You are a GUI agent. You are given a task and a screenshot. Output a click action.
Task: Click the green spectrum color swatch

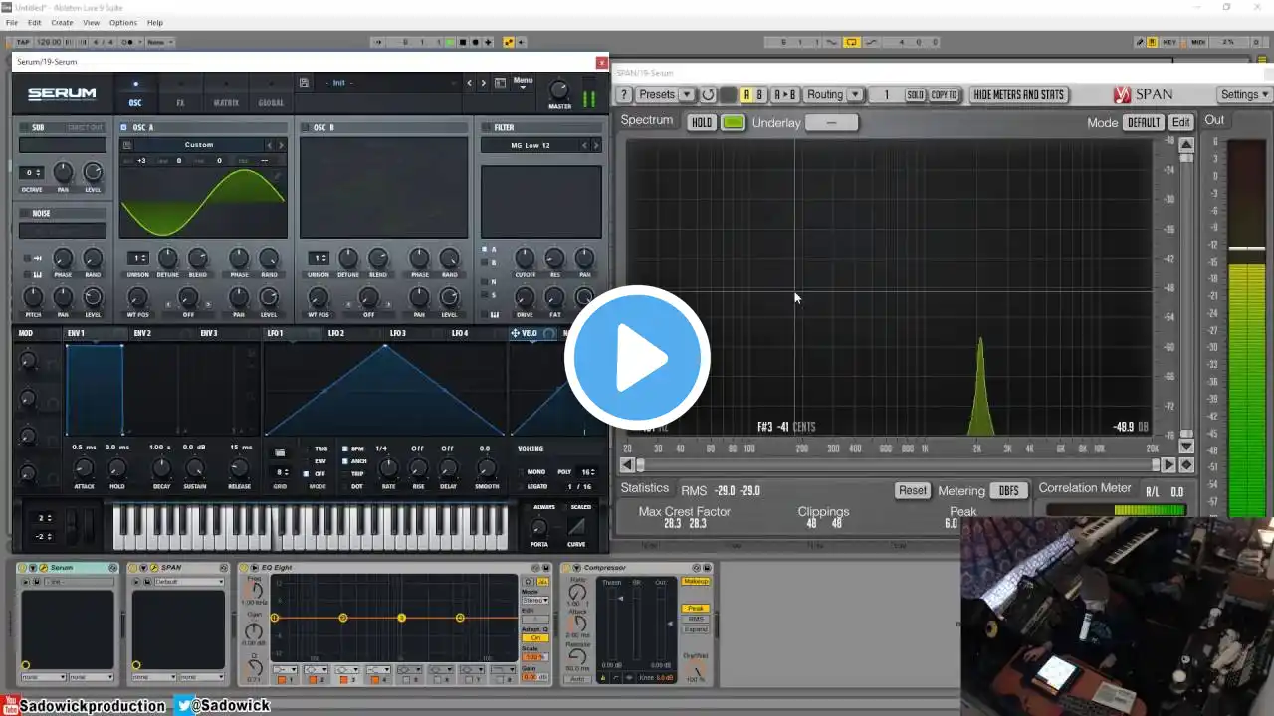tap(733, 122)
